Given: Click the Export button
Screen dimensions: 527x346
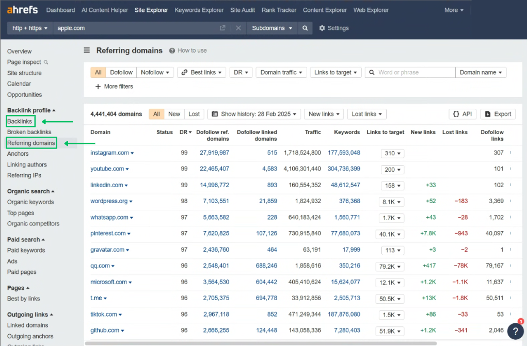Looking at the screenshot, I should click(x=498, y=114).
